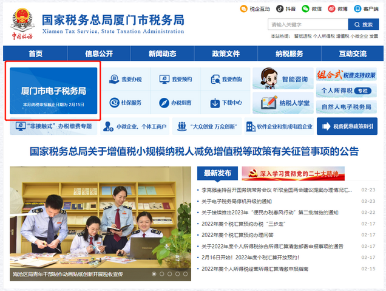Open the 信息公开 menu
The height and width of the screenshot is (291, 386).
coord(99,53)
